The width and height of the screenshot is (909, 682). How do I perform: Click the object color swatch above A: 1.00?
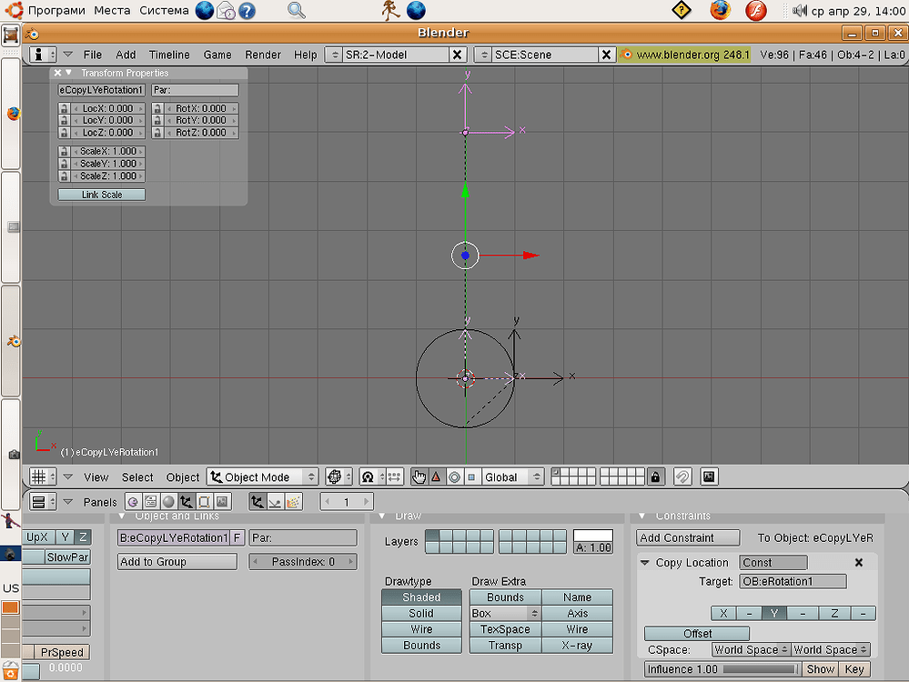coord(592,535)
